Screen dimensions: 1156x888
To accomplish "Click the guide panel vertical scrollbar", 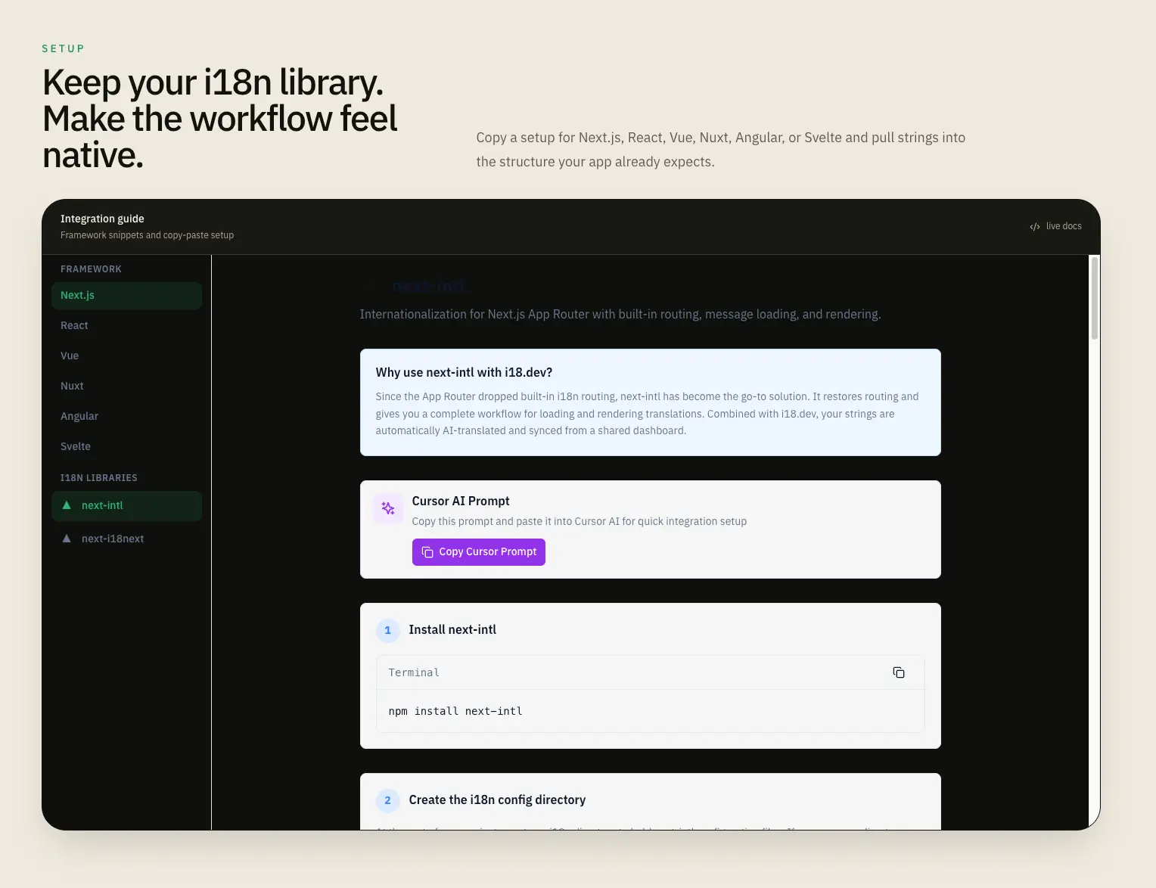I will 1094,298.
